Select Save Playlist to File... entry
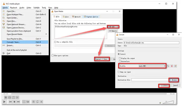This screenshot has width=184, height=106. tap(25, 39)
